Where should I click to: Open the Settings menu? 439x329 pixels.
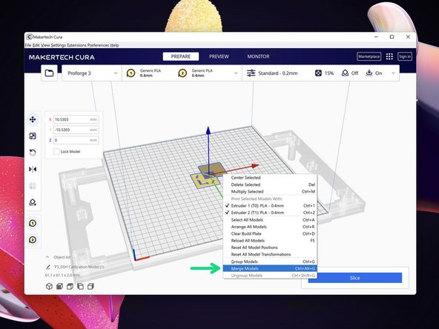(59, 45)
